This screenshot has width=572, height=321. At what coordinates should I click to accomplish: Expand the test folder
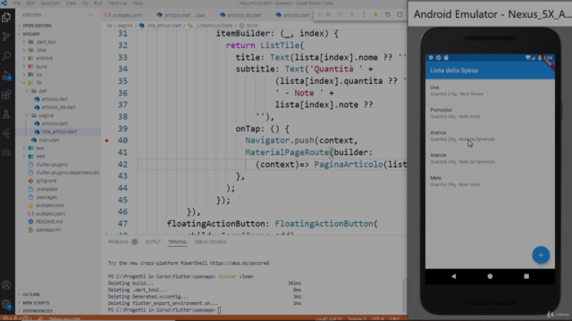pos(58,148)
